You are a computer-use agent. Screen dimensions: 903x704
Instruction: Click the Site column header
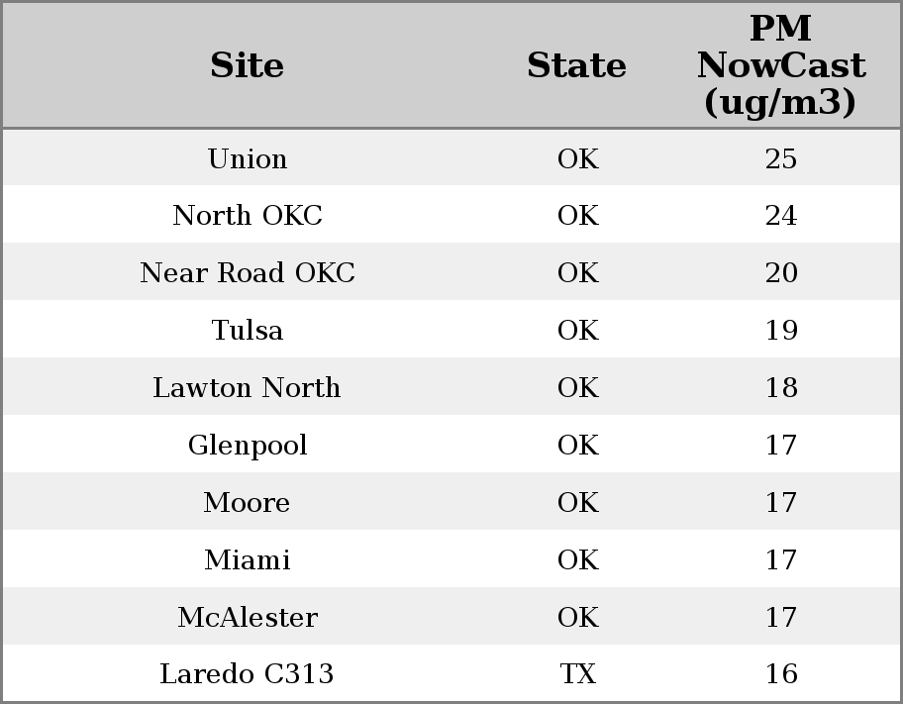pyautogui.click(x=248, y=66)
